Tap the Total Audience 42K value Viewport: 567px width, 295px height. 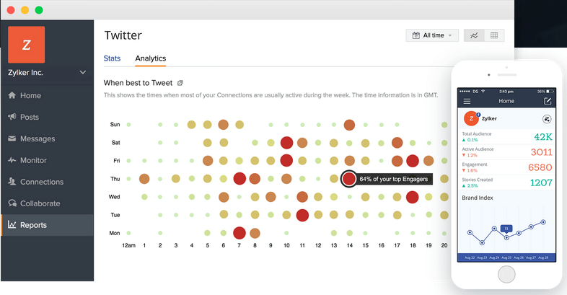[x=543, y=137]
